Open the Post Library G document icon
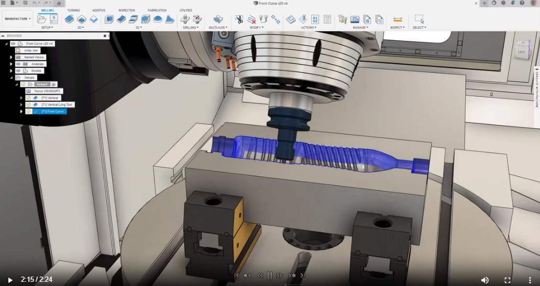 (x=367, y=19)
